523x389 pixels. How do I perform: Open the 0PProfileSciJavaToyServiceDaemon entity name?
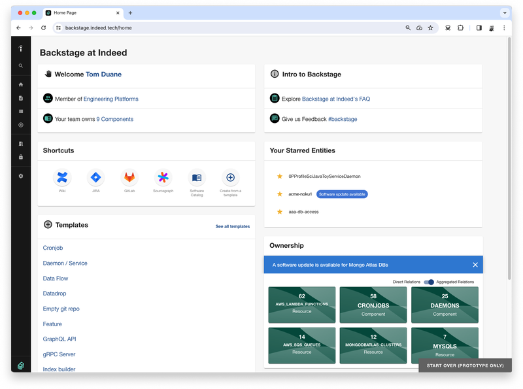(324, 176)
